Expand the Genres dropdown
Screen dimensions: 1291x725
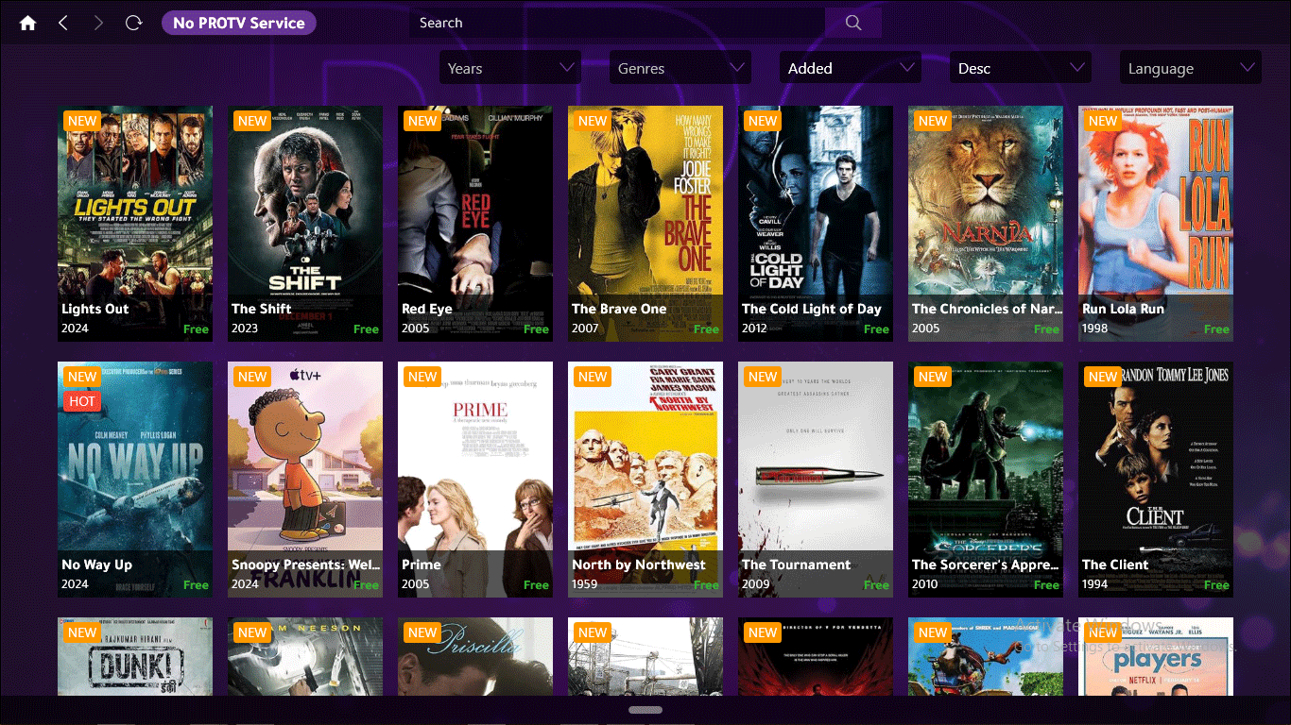point(680,68)
